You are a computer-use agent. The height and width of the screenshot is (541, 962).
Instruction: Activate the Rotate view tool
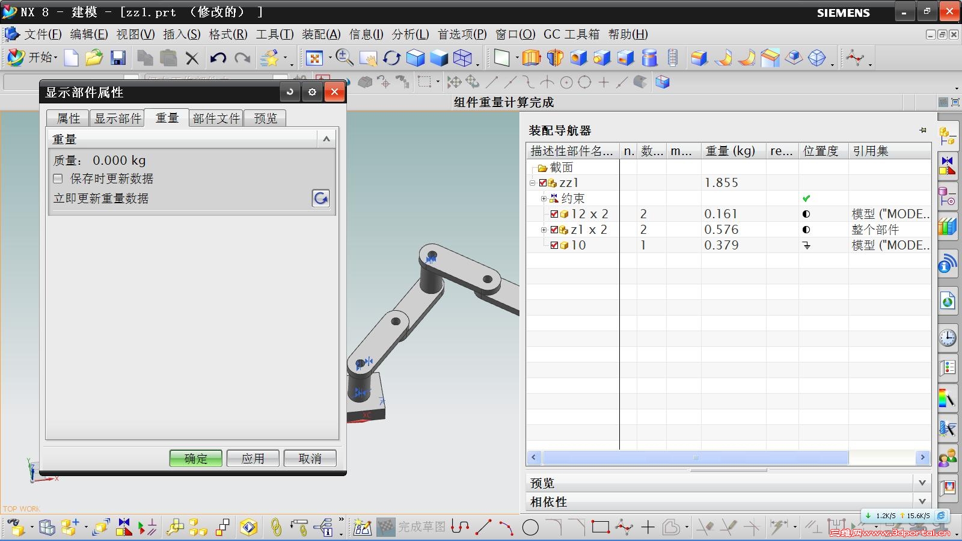pyautogui.click(x=392, y=58)
